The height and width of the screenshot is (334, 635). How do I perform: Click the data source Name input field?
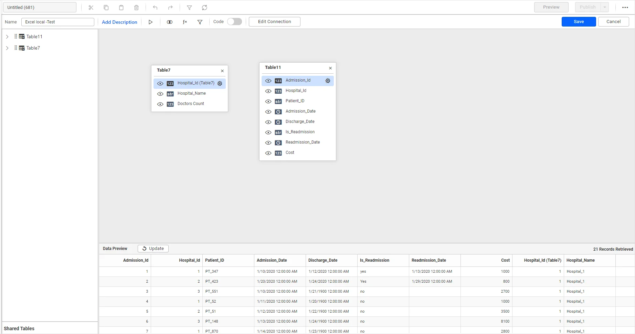(57, 22)
